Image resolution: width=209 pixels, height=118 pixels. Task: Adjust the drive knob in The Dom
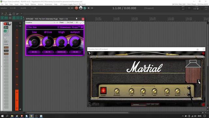pos(48,42)
